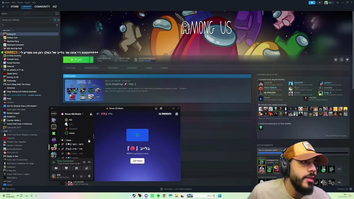Image resolution: width=354 pixels, height=199 pixels.
Task: Open Chrome from the Windows taskbar
Action: (164, 196)
